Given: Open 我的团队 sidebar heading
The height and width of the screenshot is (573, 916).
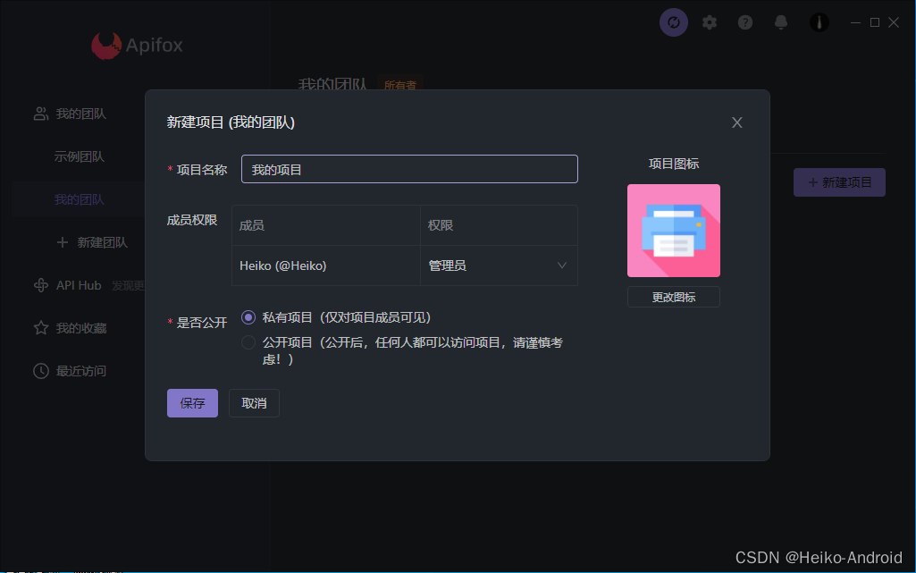Looking at the screenshot, I should [x=80, y=114].
